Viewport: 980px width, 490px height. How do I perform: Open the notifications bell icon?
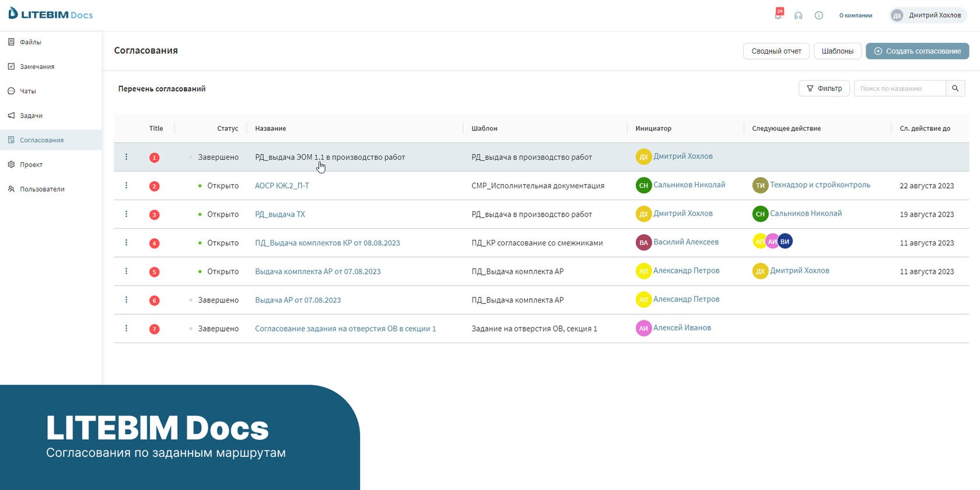[778, 15]
